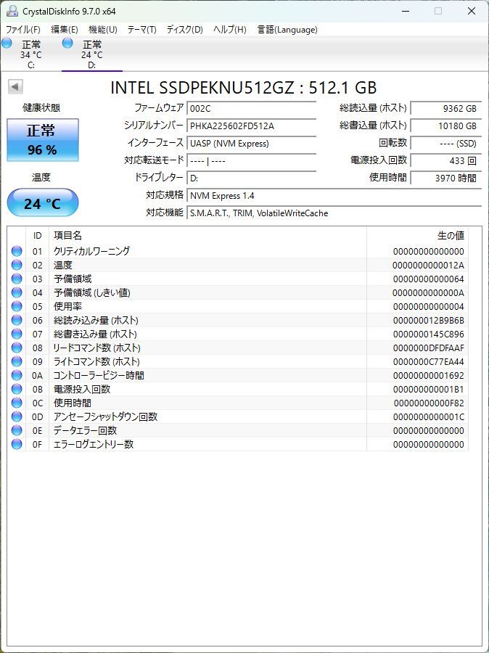The image size is (489, 653).
Task: Click the 電源投入回数 value 433 回
Action: (x=445, y=160)
